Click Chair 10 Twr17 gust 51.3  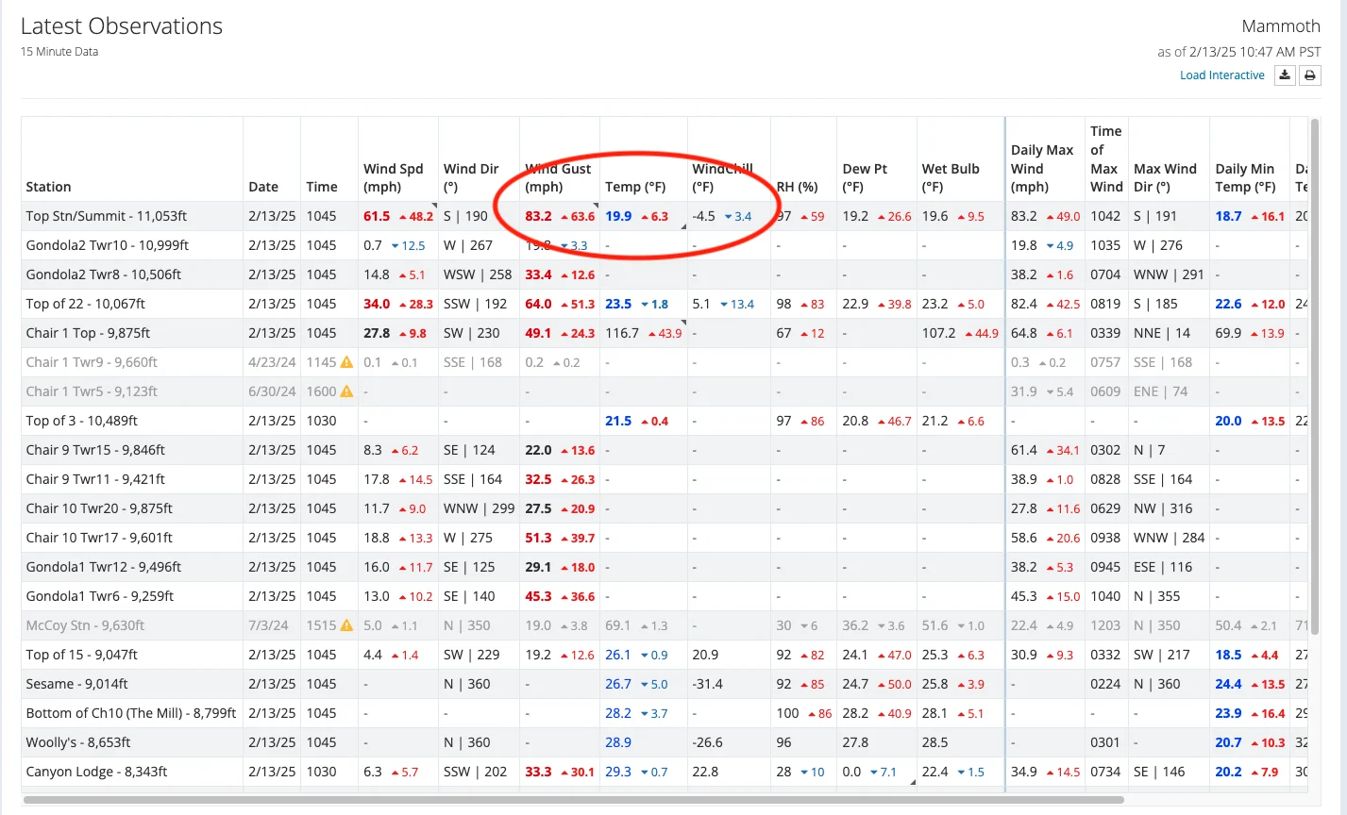(538, 538)
